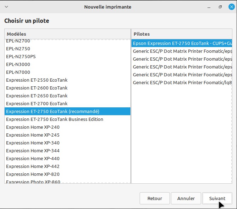Select Expression ET-2750 EcoTank (recommandé) model
Image resolution: width=237 pixels, height=209 pixels.
pyautogui.click(x=68, y=112)
